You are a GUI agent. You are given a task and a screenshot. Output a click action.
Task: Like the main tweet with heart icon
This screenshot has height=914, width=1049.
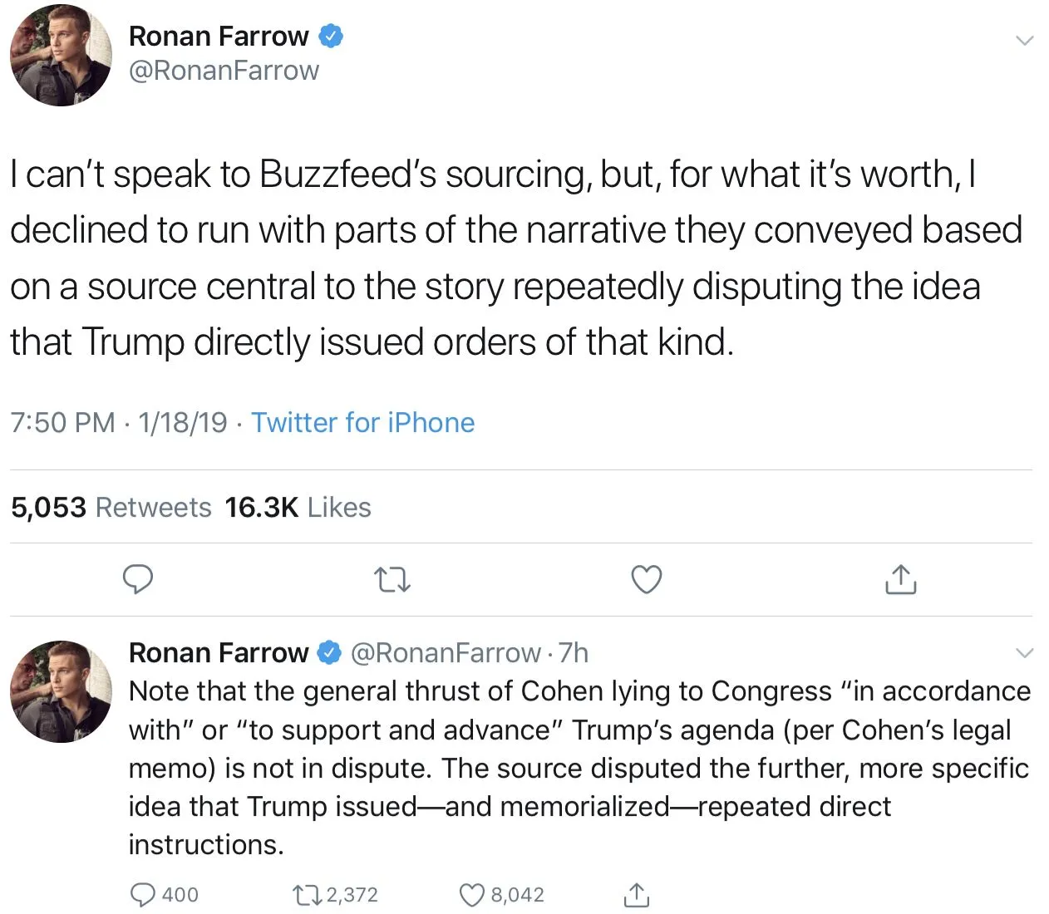coord(647,579)
